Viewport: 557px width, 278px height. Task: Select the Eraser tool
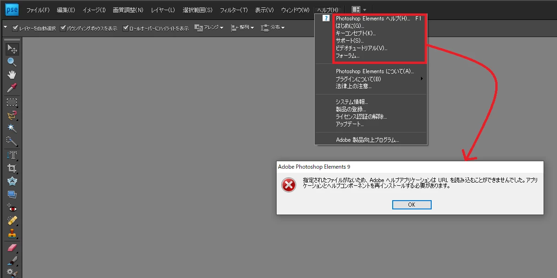12,248
